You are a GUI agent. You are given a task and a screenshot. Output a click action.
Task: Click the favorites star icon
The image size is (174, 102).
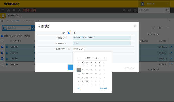[x=19, y=10]
